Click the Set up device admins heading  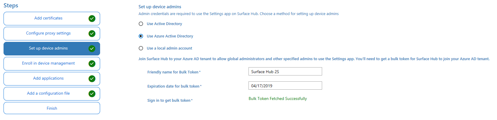tap(160, 7)
